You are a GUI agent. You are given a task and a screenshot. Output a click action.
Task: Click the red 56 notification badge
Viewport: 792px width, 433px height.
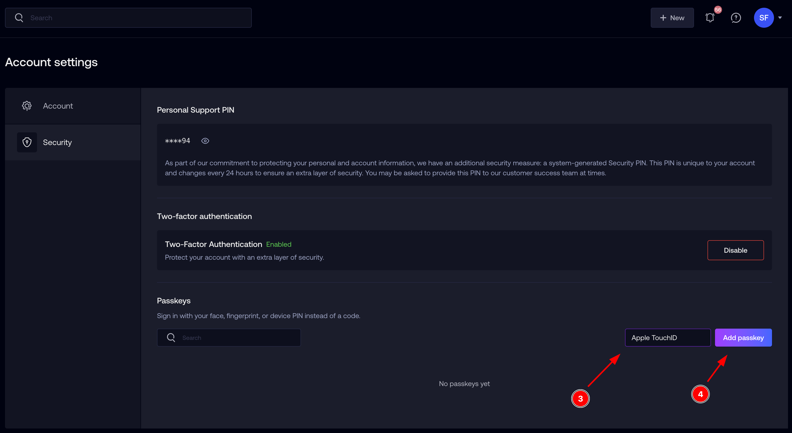[717, 10]
